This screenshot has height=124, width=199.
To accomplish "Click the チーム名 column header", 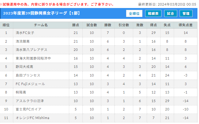I will pos(41,25).
